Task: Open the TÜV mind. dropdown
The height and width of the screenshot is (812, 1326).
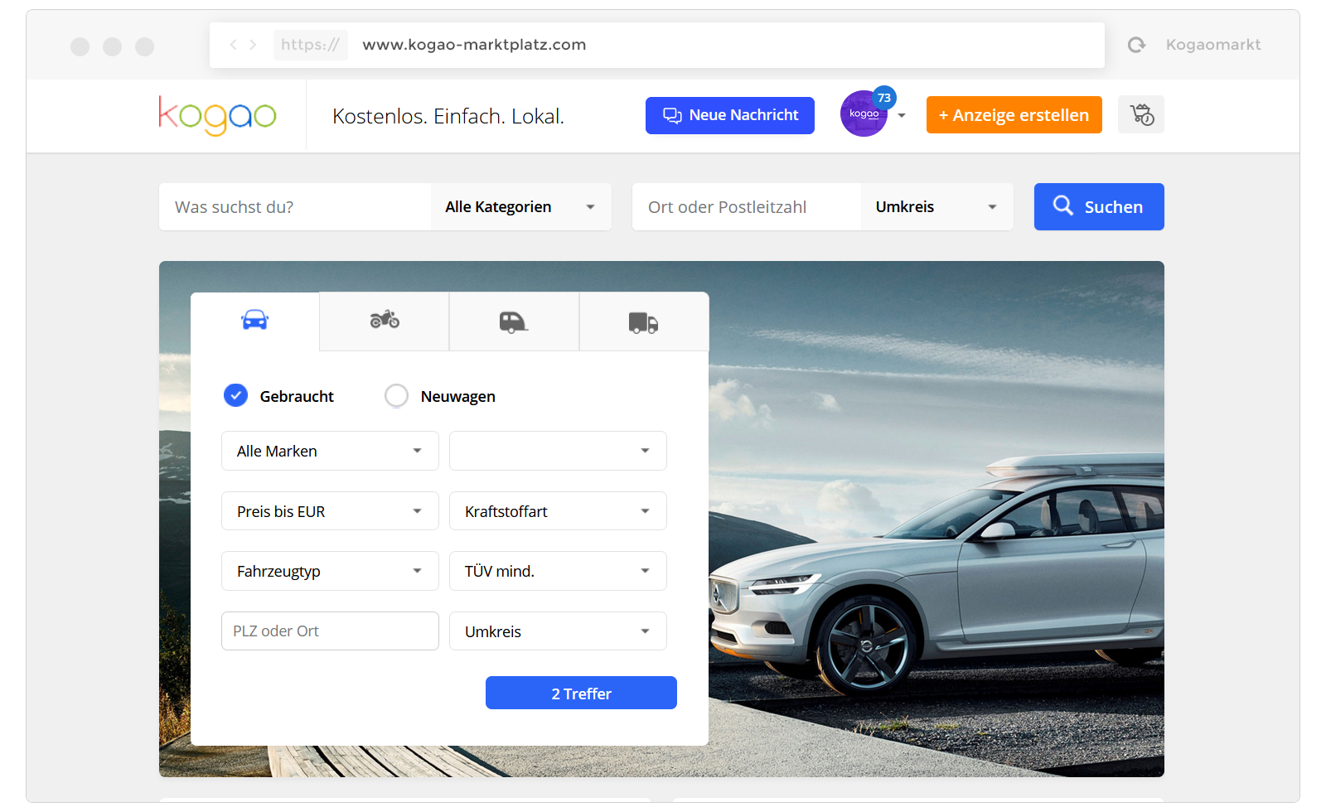Action: [x=558, y=571]
